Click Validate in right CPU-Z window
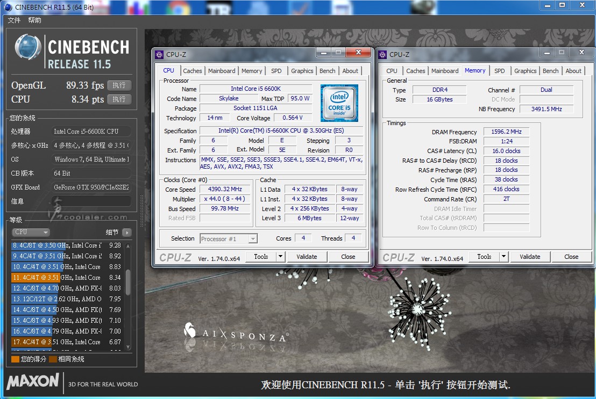The width and height of the screenshot is (596, 399). tap(530, 257)
